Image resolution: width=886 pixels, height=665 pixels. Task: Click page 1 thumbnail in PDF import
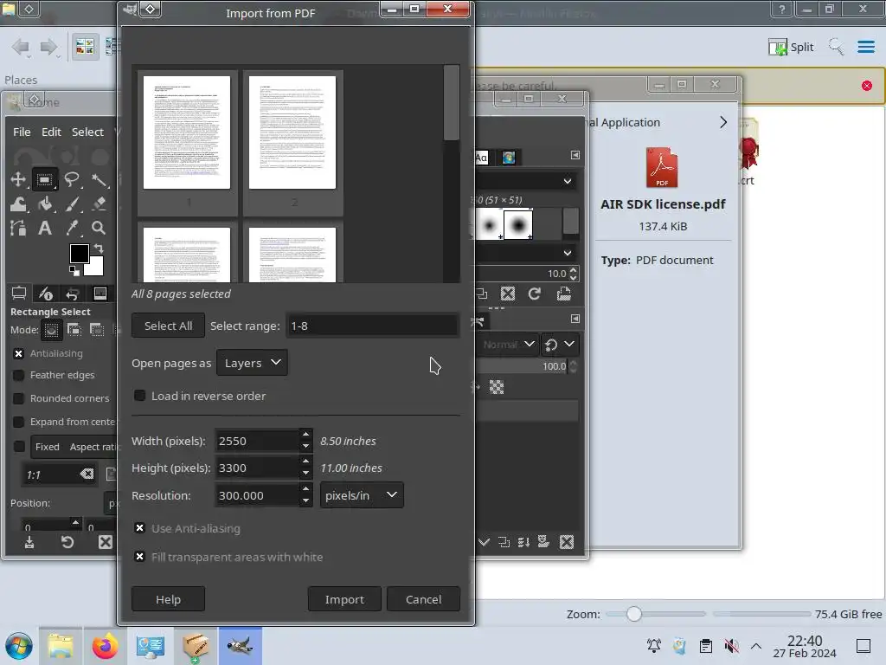pyautogui.click(x=187, y=132)
